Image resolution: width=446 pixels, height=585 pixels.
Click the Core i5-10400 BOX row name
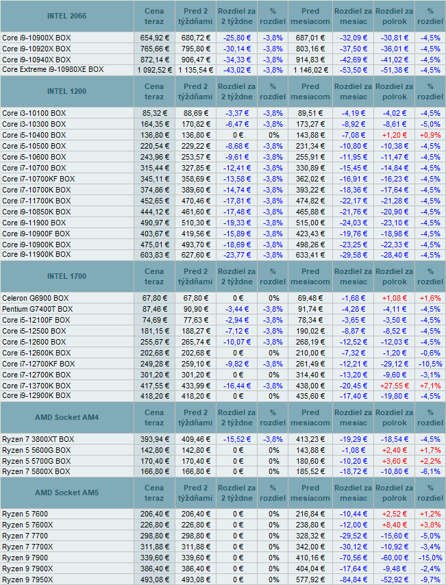tap(34, 135)
